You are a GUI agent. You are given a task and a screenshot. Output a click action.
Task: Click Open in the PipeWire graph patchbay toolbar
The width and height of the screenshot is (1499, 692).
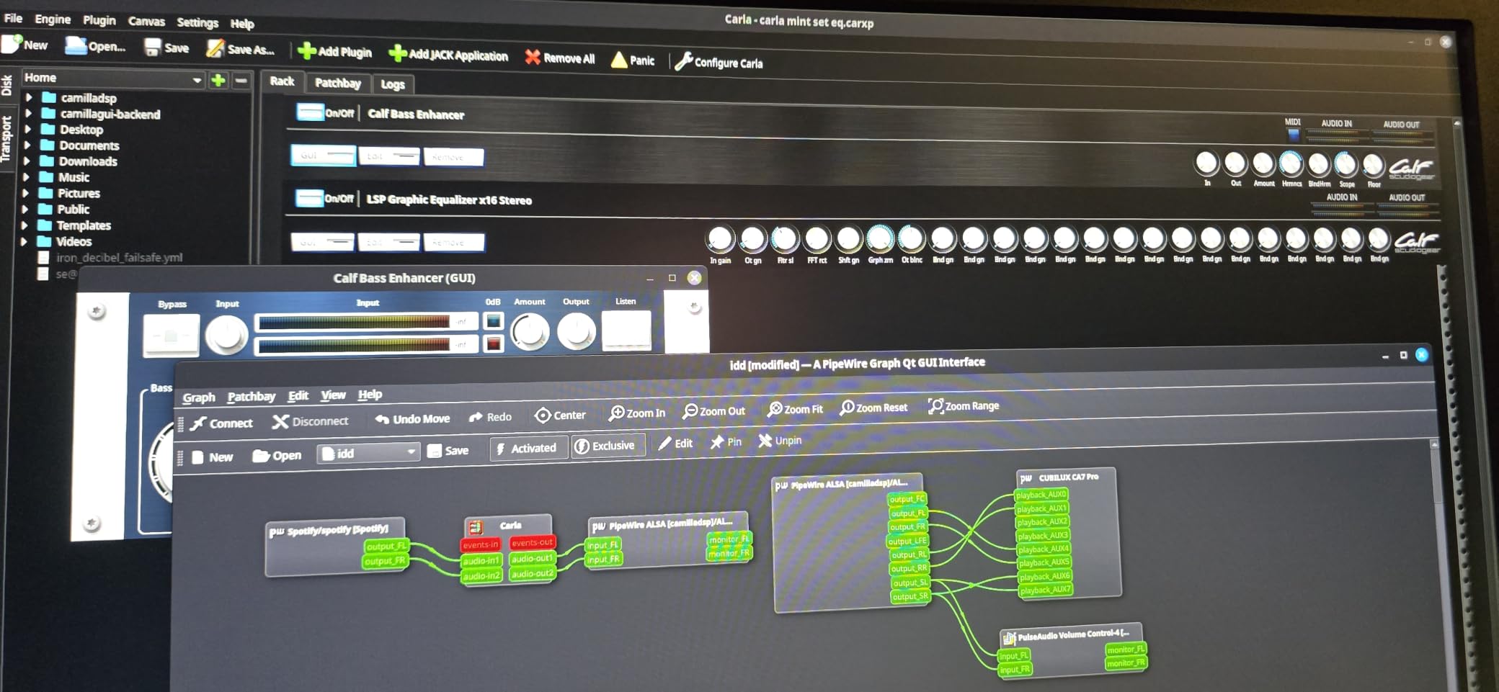coord(277,455)
